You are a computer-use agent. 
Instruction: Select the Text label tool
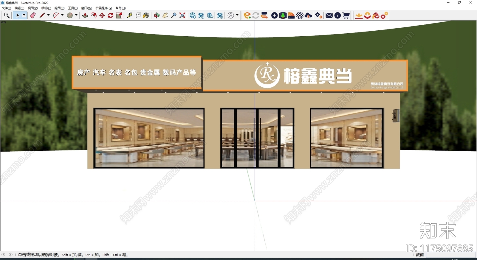(x=138, y=15)
